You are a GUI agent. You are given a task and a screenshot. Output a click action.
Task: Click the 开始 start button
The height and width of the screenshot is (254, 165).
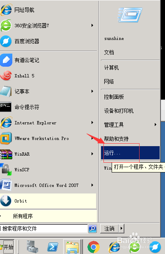coord(7,247)
